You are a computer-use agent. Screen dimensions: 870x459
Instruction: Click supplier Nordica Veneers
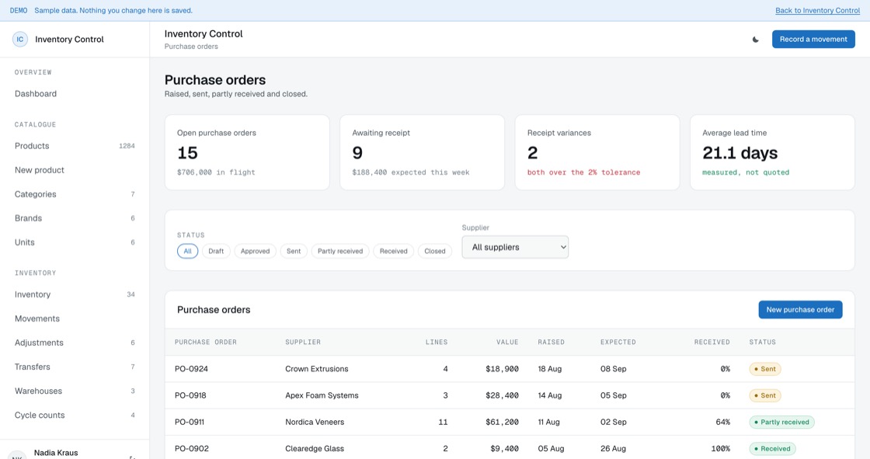coord(315,422)
